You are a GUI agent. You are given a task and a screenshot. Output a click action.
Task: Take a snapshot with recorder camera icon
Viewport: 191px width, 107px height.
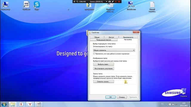click(x=110, y=1)
